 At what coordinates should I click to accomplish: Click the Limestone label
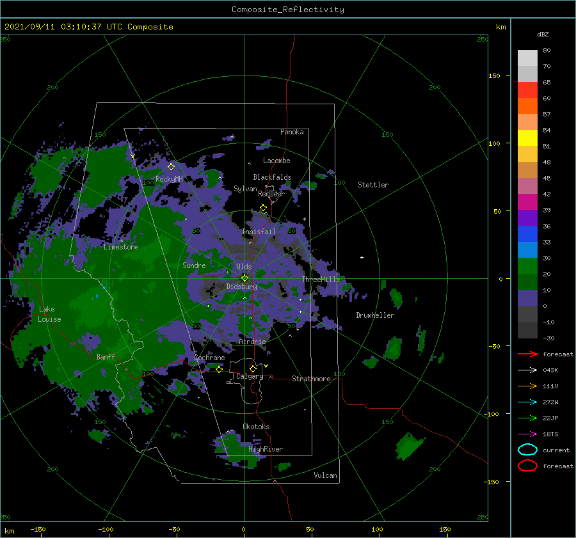121,247
